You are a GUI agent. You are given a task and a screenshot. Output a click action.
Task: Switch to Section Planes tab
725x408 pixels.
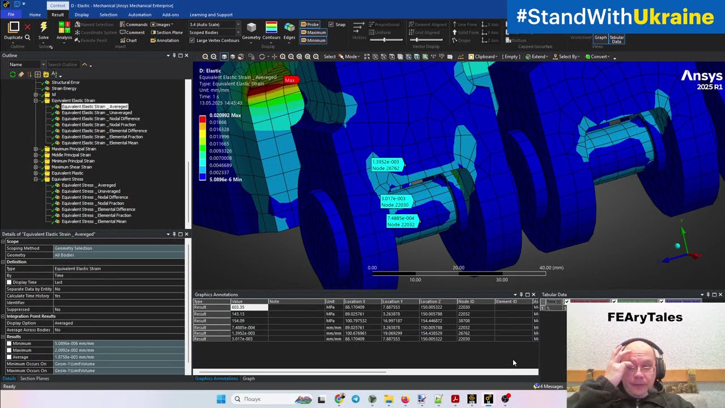click(x=35, y=379)
